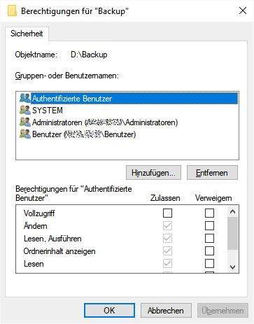The height and width of the screenshot is (324, 254).
Task: Click the Lesen, Ausführen permission label
Action: pyautogui.click(x=52, y=239)
